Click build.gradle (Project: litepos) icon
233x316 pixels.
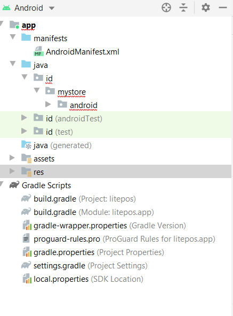(26, 198)
